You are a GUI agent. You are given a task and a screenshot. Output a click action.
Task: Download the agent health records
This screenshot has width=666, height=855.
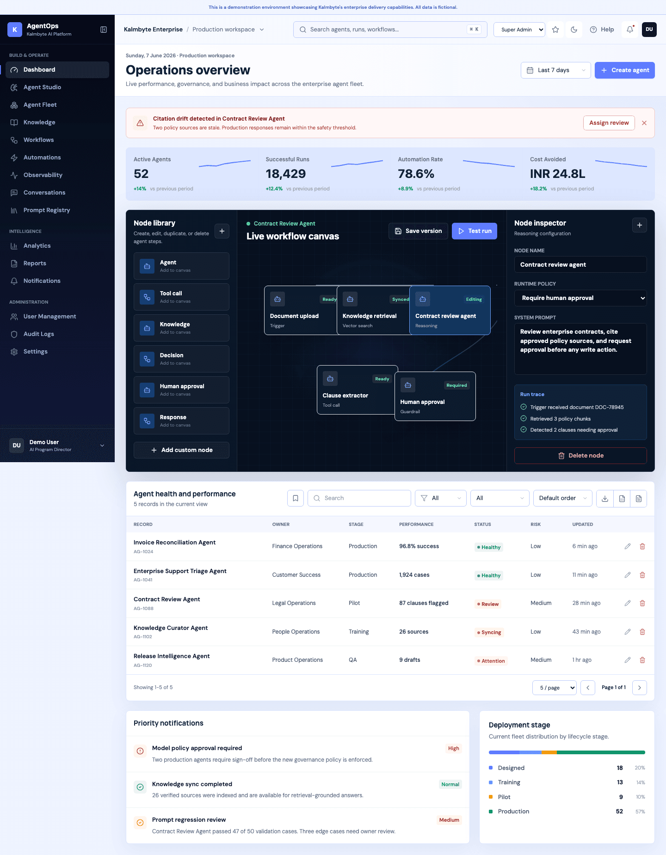(x=605, y=498)
